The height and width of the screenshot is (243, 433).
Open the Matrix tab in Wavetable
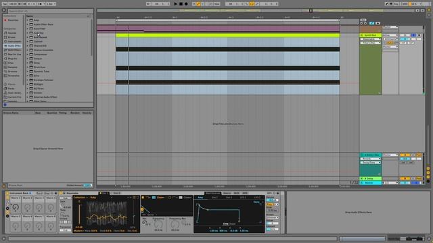tap(227, 193)
